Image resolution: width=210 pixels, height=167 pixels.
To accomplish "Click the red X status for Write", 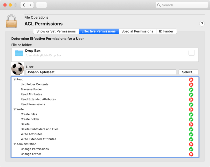I will click(x=191, y=109).
